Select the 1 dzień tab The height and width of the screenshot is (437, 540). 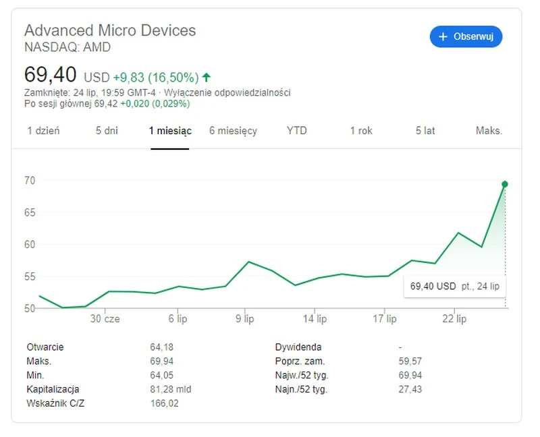point(43,131)
